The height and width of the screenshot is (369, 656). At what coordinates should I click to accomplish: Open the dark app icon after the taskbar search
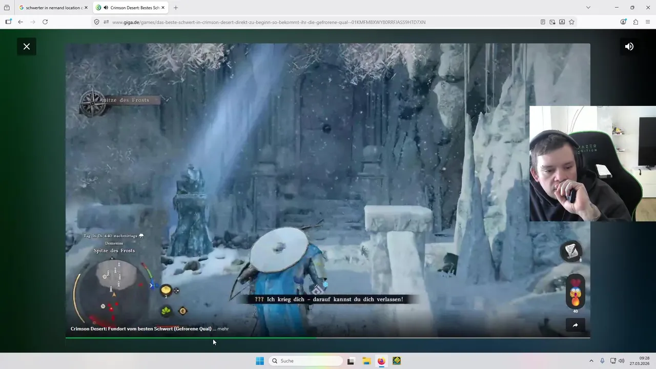click(x=351, y=361)
